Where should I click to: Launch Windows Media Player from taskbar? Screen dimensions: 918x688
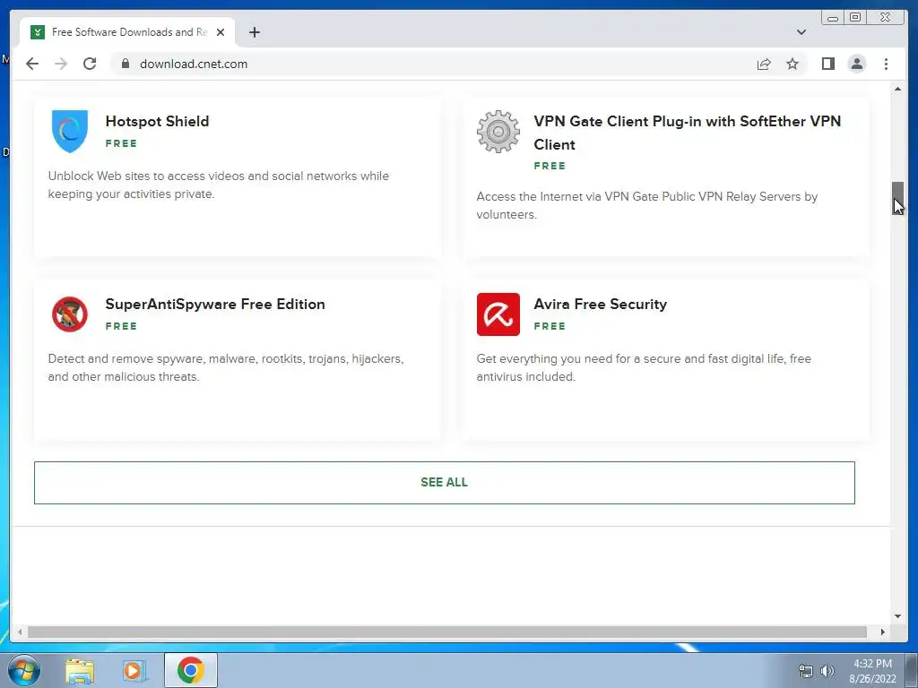tap(134, 671)
